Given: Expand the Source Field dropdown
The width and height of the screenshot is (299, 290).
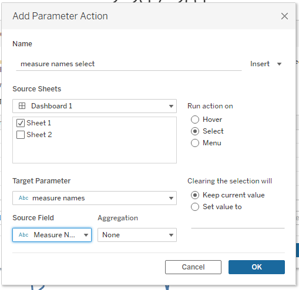Looking at the screenshot, I should (52, 235).
